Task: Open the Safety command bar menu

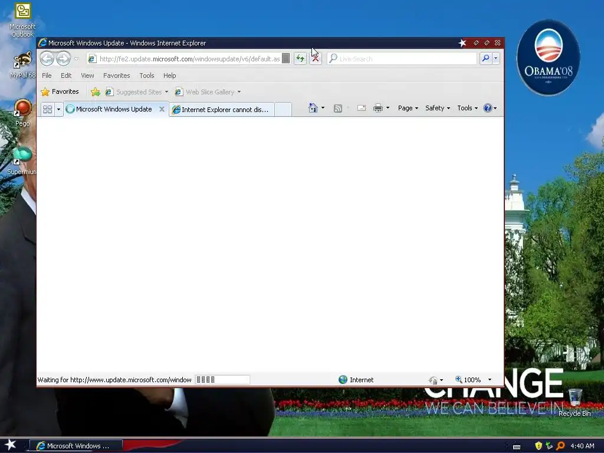Action: [x=438, y=109]
